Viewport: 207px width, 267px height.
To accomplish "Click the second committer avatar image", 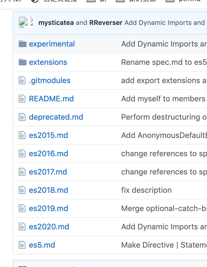I will click(x=32, y=22).
